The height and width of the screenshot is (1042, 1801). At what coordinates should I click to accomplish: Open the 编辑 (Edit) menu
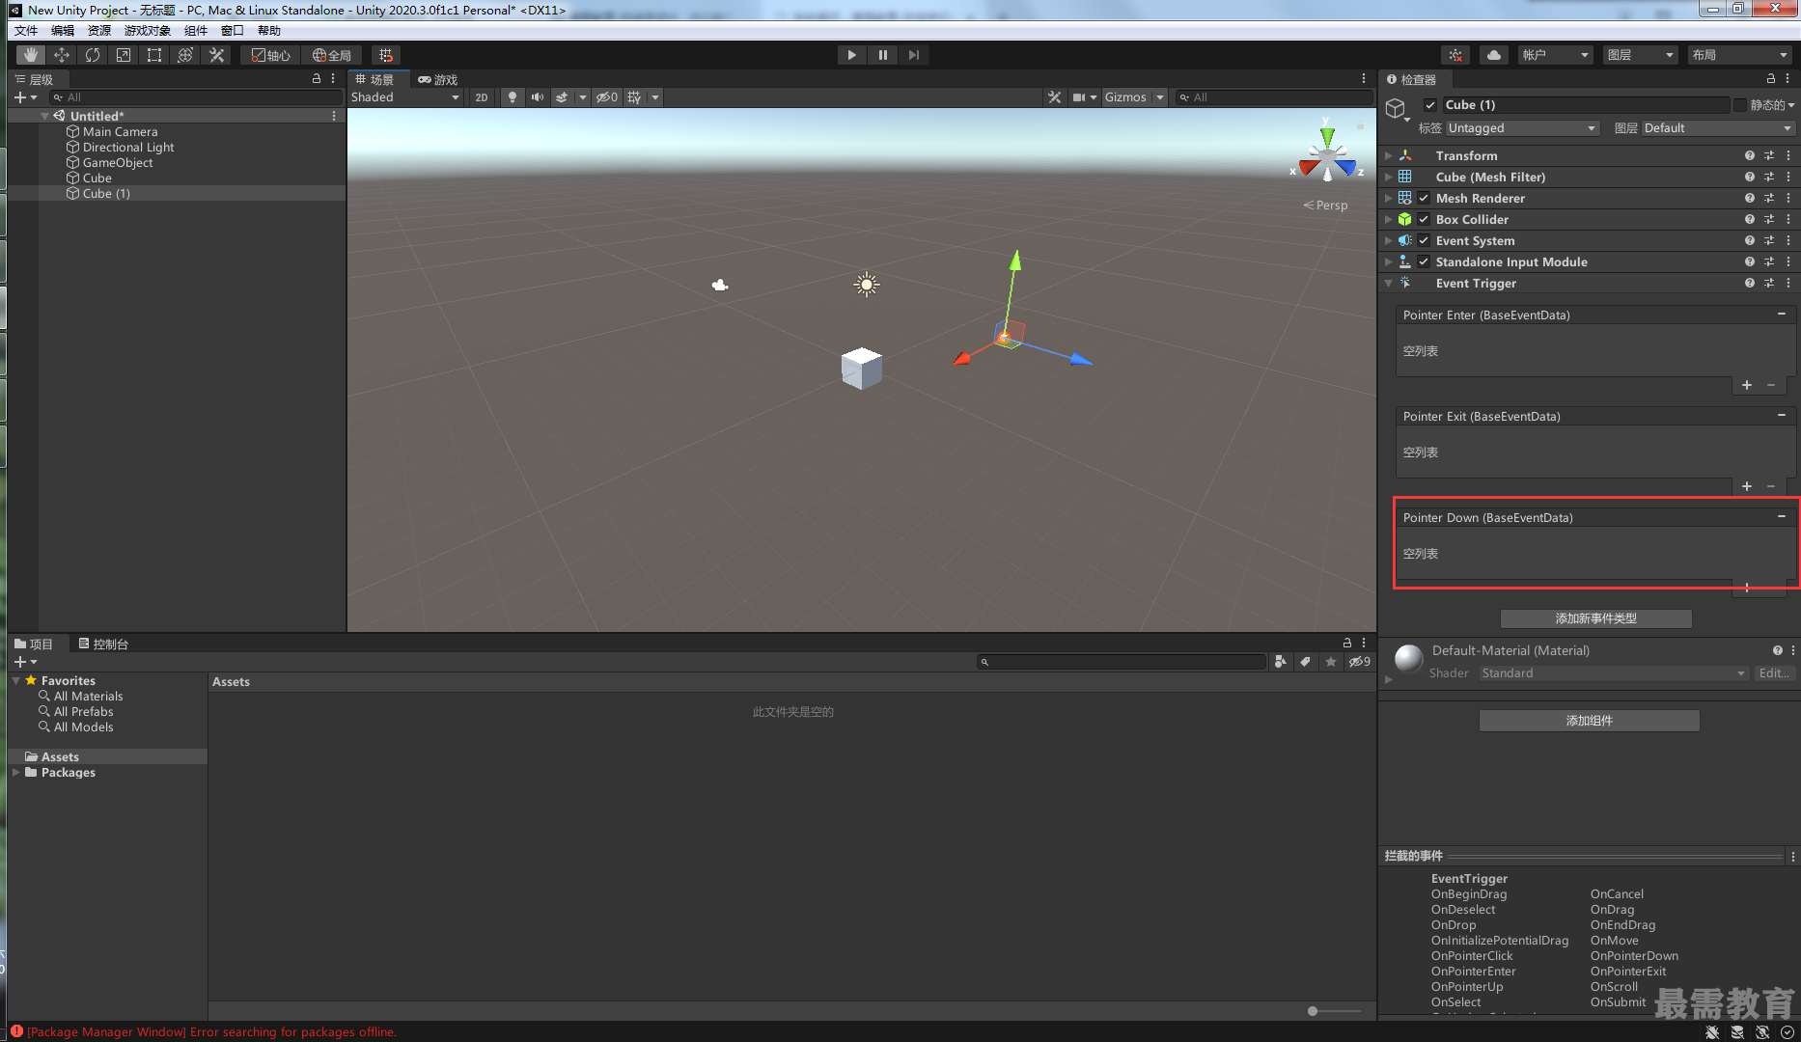click(x=63, y=31)
